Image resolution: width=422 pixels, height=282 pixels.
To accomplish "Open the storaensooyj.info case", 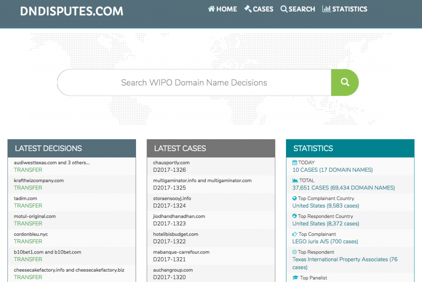I will click(172, 199).
